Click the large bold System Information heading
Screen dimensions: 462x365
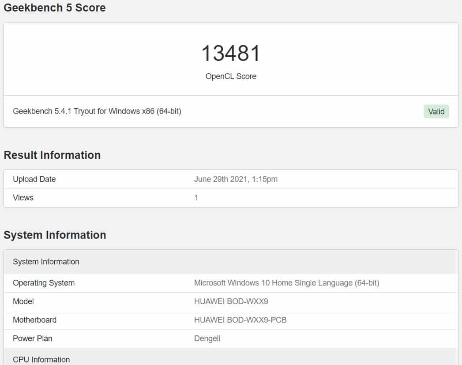tap(55, 235)
